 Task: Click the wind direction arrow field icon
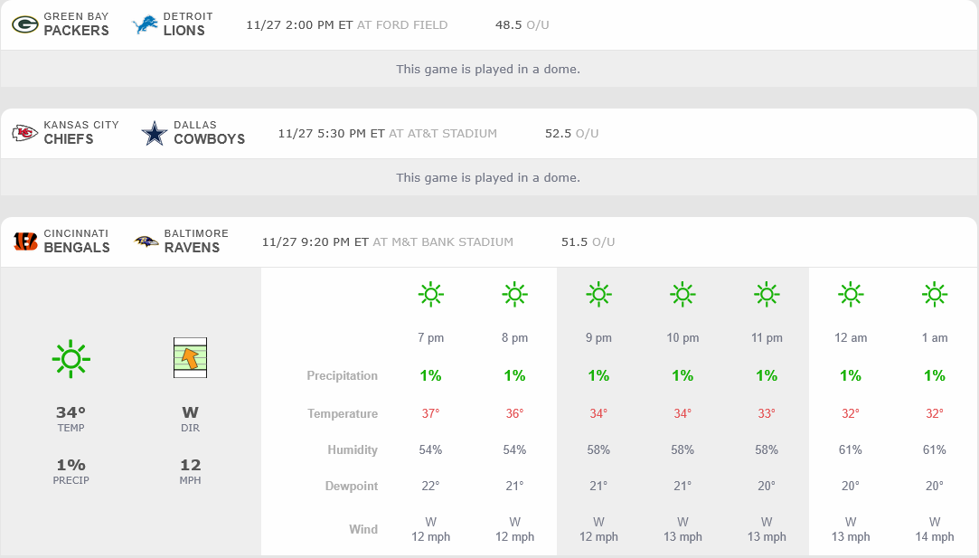click(x=190, y=357)
